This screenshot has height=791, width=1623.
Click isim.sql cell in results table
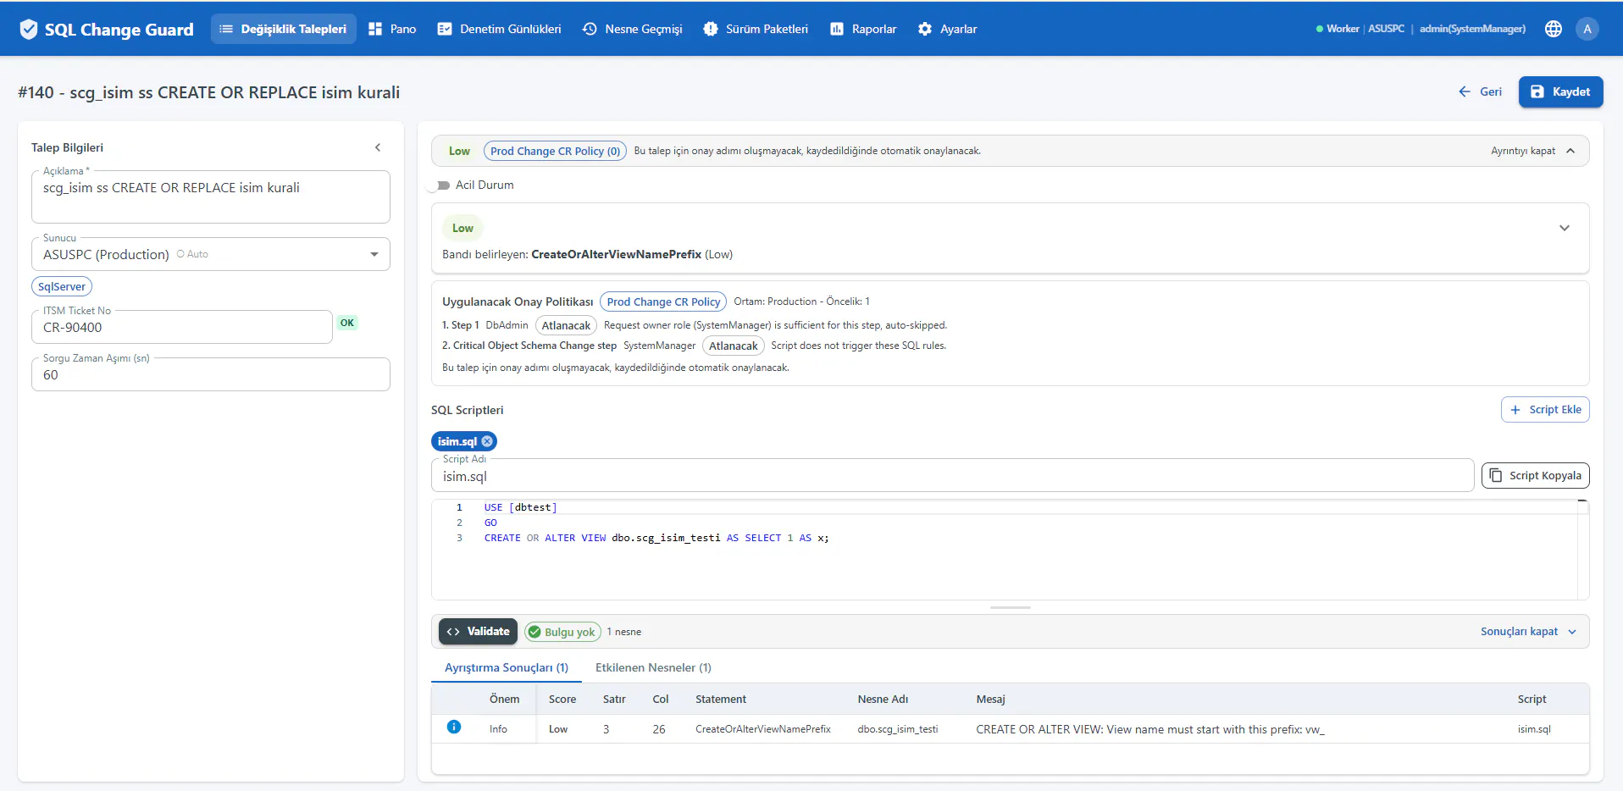pyautogui.click(x=1534, y=729)
